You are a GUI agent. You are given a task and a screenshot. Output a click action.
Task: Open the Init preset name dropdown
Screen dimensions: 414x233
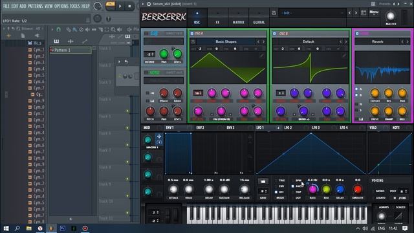(312, 13)
